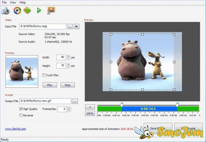Screen dimensions: 206x142
Task: Click the 0:00:30s ruler label
Action: point(145,115)
